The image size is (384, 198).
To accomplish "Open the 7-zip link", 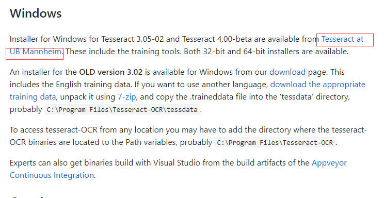I will click(126, 97).
